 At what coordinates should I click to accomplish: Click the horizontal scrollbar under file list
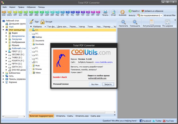[x=68, y=112]
